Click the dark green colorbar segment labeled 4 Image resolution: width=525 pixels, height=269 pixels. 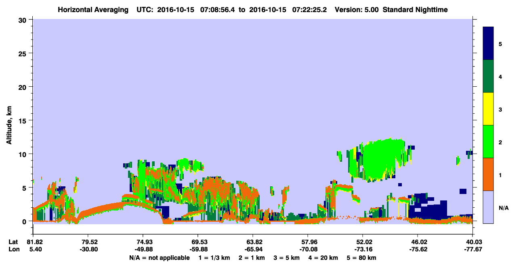coord(488,76)
